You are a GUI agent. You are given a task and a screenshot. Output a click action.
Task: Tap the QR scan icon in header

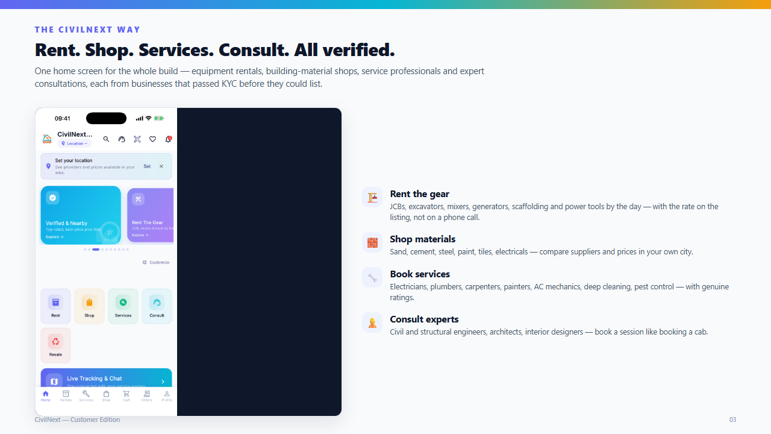click(x=137, y=139)
